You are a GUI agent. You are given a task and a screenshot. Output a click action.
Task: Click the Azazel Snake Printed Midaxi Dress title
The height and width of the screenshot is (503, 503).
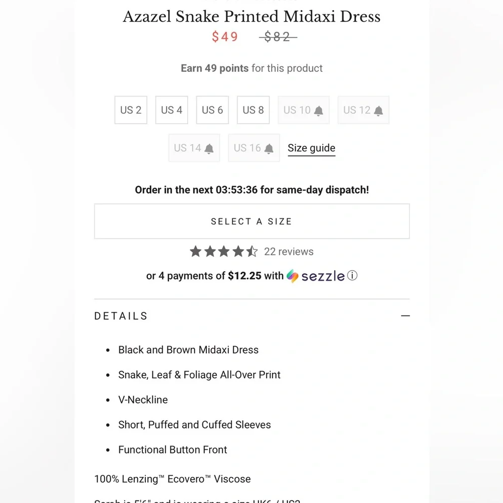(251, 17)
